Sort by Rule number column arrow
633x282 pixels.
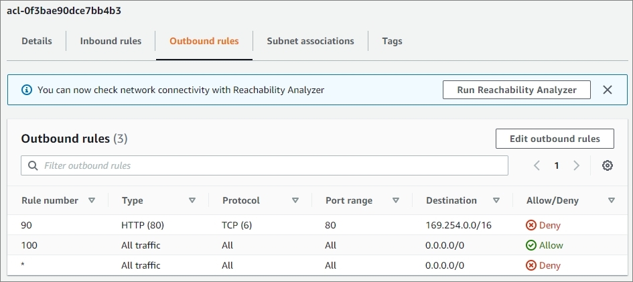coord(92,200)
